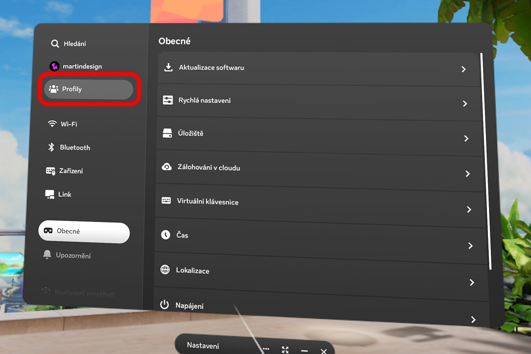Click the Link monitor icon

coord(50,194)
